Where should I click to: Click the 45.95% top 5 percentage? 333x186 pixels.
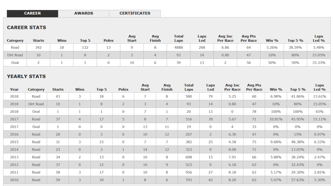click(x=298, y=119)
